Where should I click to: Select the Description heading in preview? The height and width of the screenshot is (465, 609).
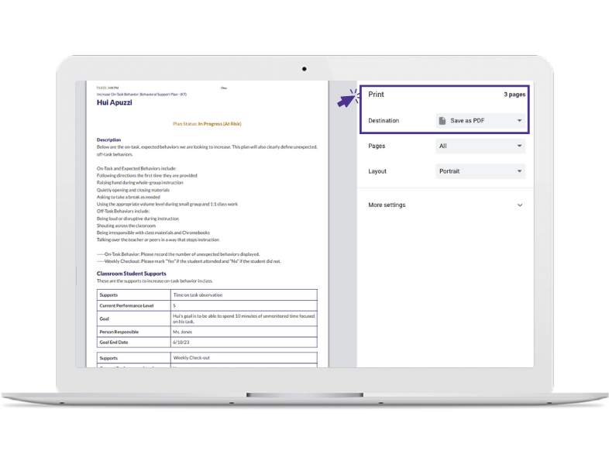pyautogui.click(x=108, y=140)
